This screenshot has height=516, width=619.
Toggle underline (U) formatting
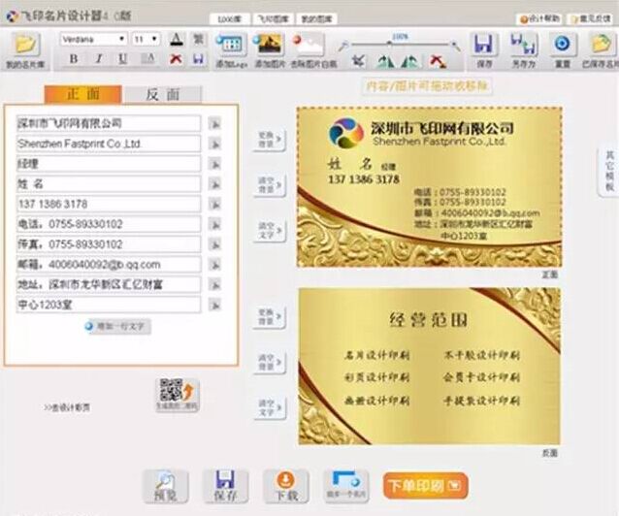point(123,59)
